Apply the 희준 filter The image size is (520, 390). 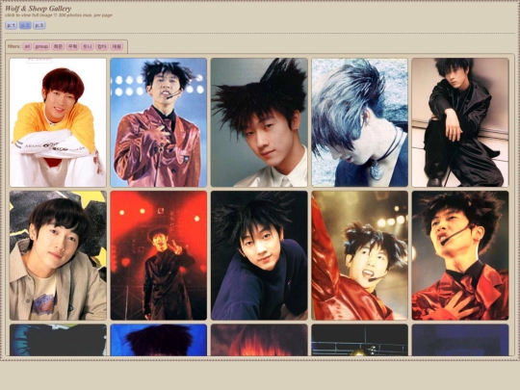click(58, 47)
